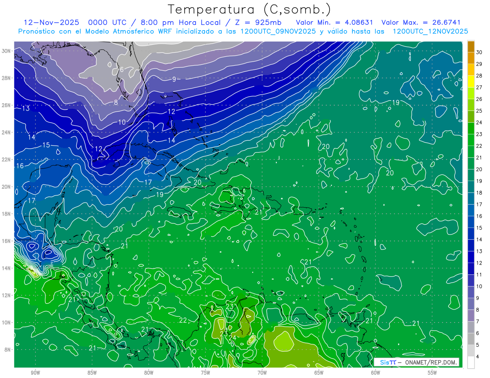490x378 pixels.
Task: Click the '90W' longitude axis label
Action: point(35,373)
